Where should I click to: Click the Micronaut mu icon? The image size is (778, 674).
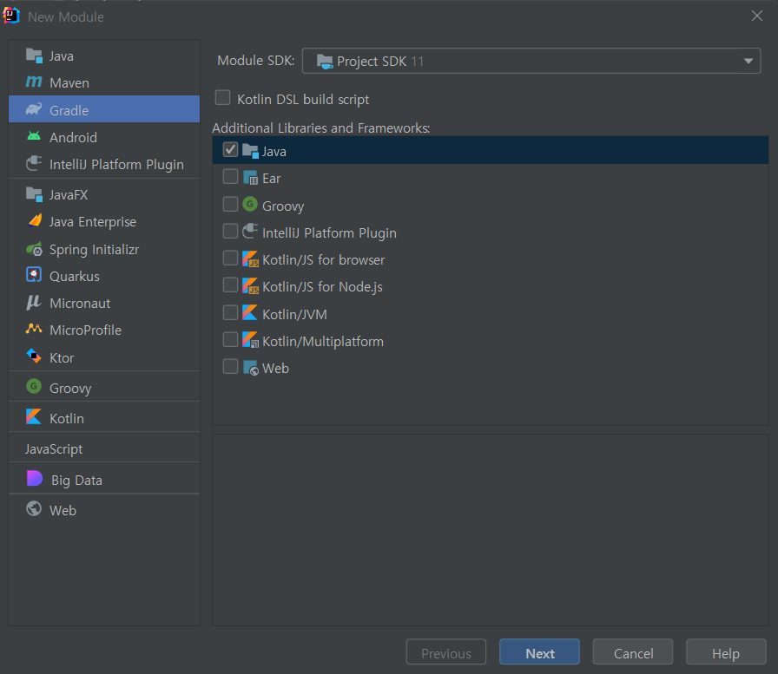tap(33, 303)
